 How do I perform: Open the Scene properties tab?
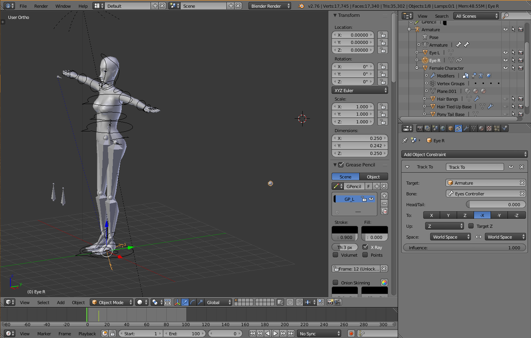pyautogui.click(x=436, y=128)
